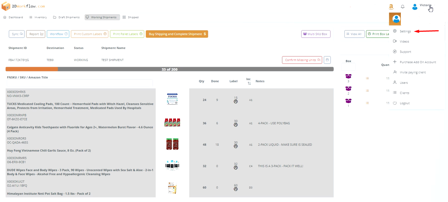Open list icon for box 2
The height and width of the screenshot is (202, 448).
pyautogui.click(x=367, y=91)
